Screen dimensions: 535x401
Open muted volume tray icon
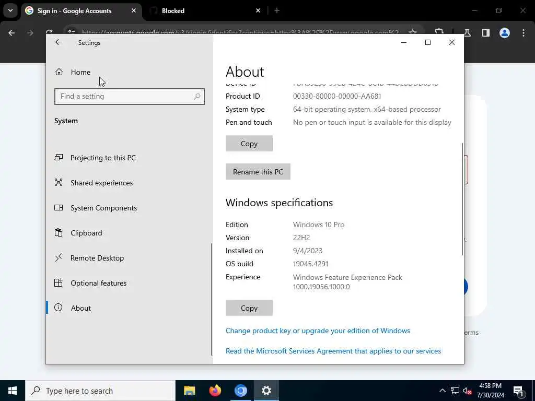(x=467, y=391)
